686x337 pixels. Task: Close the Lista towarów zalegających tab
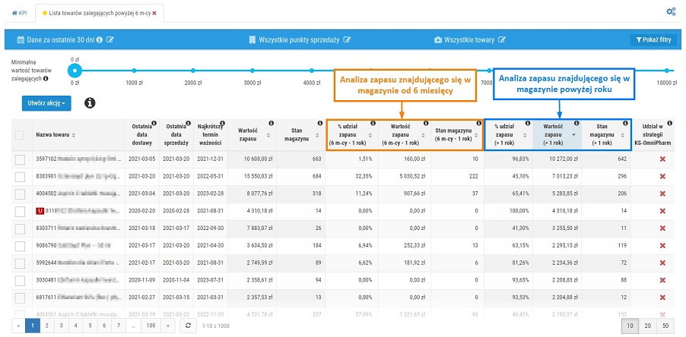click(154, 13)
